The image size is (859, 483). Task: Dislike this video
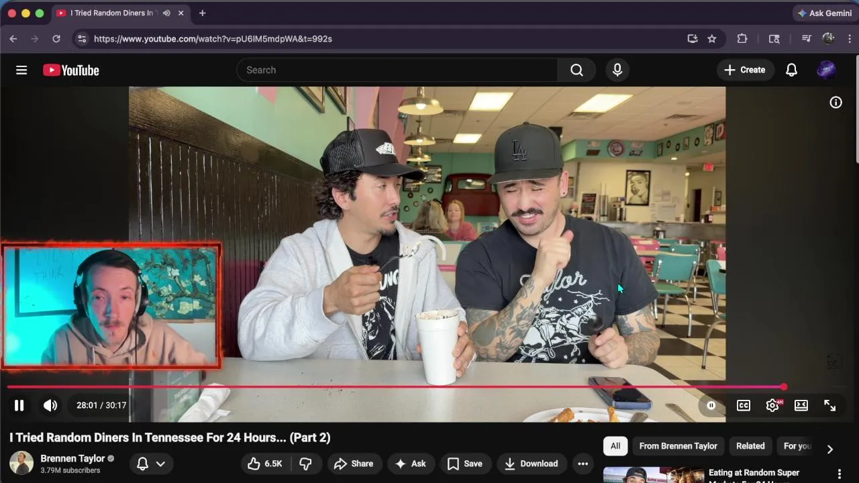[305, 464]
